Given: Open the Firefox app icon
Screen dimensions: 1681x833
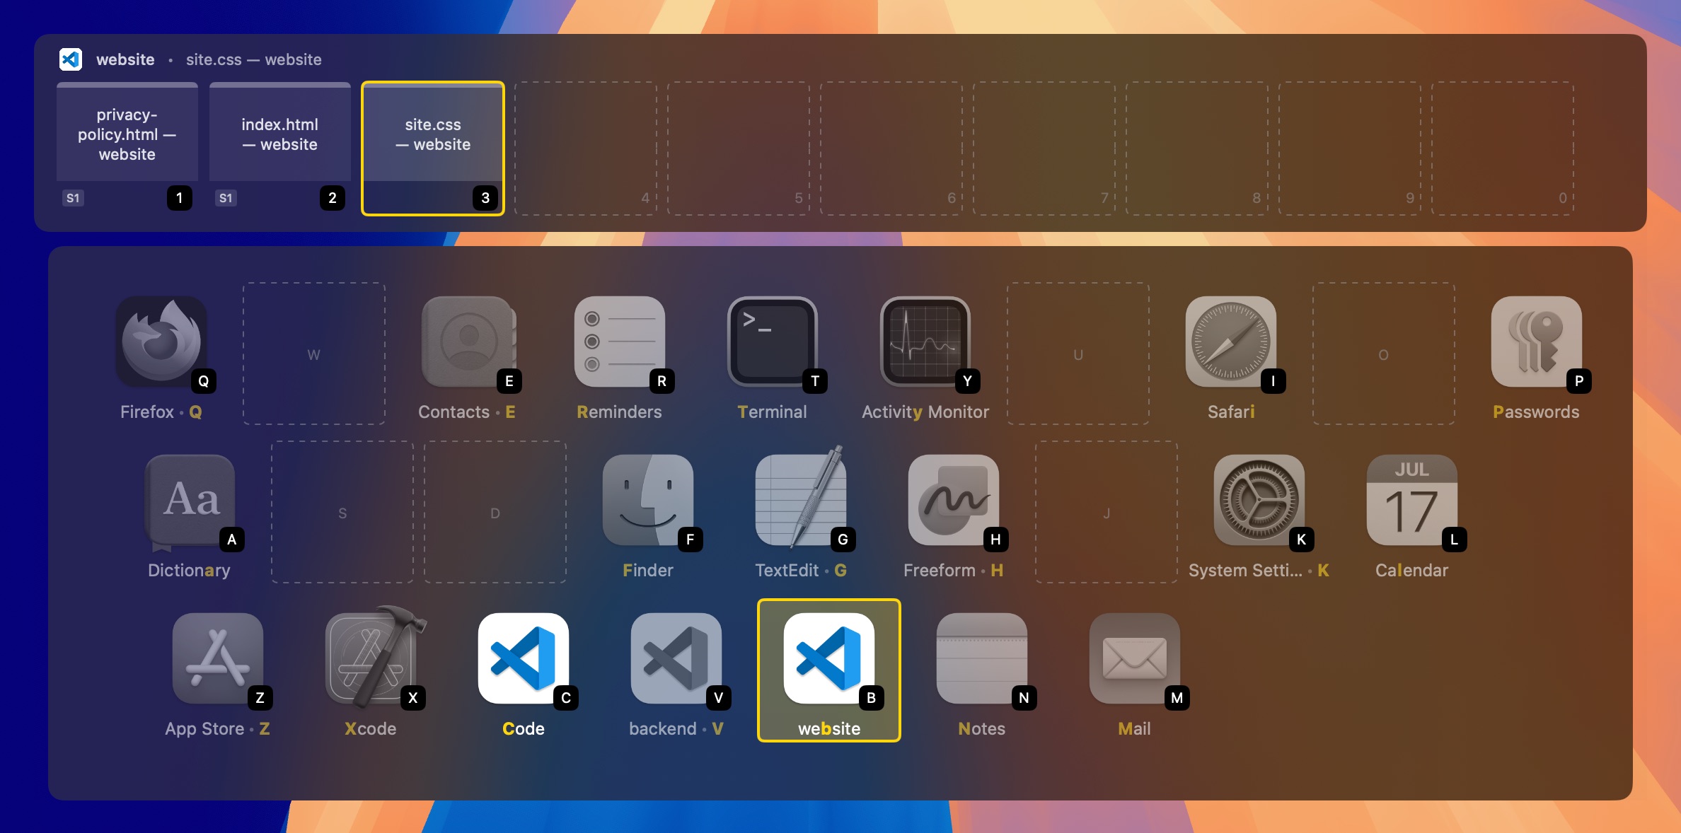Looking at the screenshot, I should [x=161, y=342].
